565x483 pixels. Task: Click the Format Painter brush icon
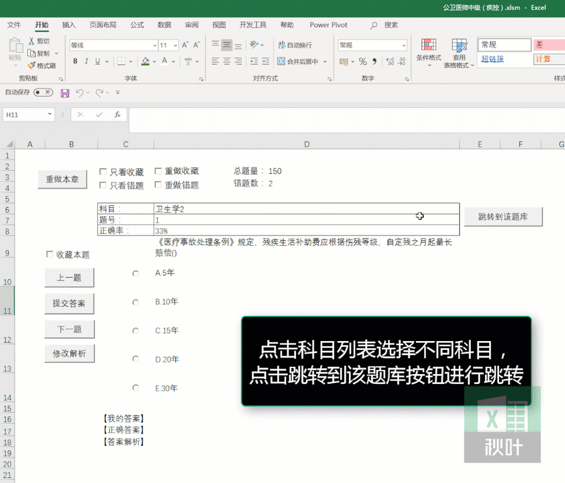(x=32, y=65)
